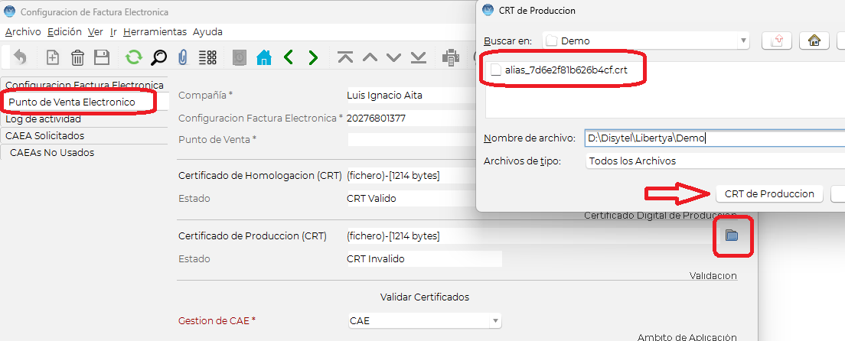Click the CRT de Produccion button
Screen dimensions: 845x341
pos(769,194)
